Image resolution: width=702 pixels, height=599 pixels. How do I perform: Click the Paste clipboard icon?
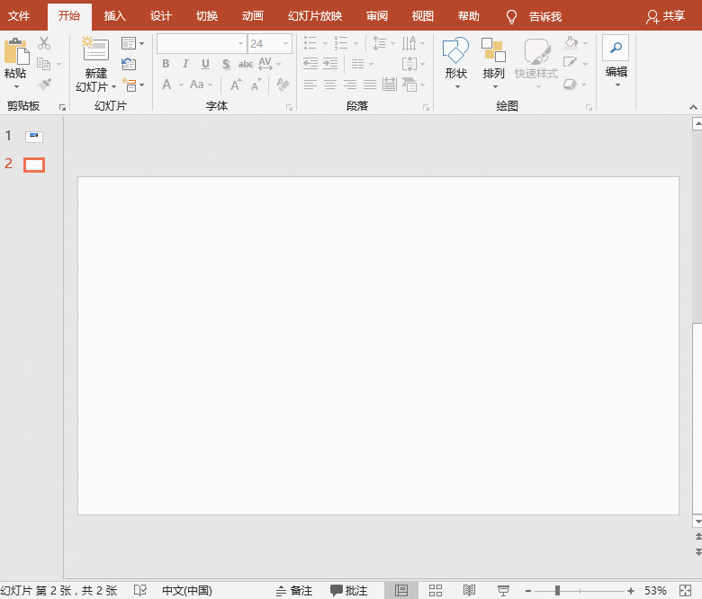pyautogui.click(x=16, y=51)
